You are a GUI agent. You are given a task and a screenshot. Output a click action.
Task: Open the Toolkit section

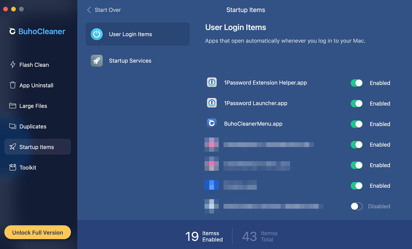pyautogui.click(x=38, y=167)
